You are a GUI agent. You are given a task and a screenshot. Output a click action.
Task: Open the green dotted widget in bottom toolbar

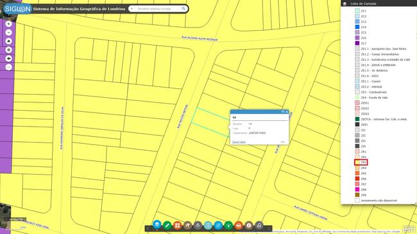click(x=228, y=226)
